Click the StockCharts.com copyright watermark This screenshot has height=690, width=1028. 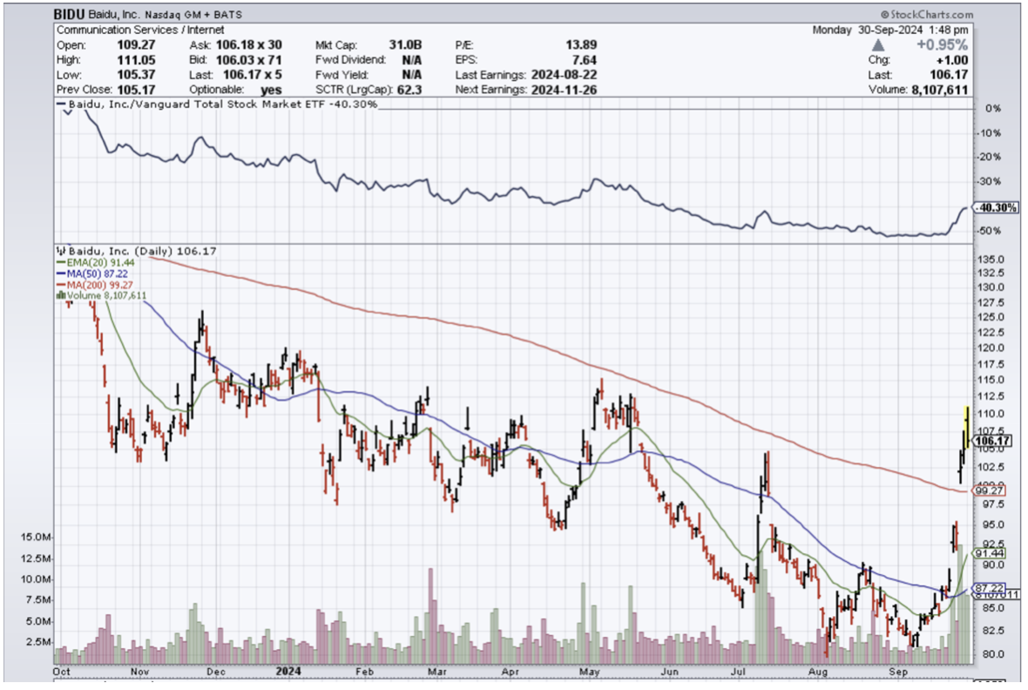coord(926,15)
